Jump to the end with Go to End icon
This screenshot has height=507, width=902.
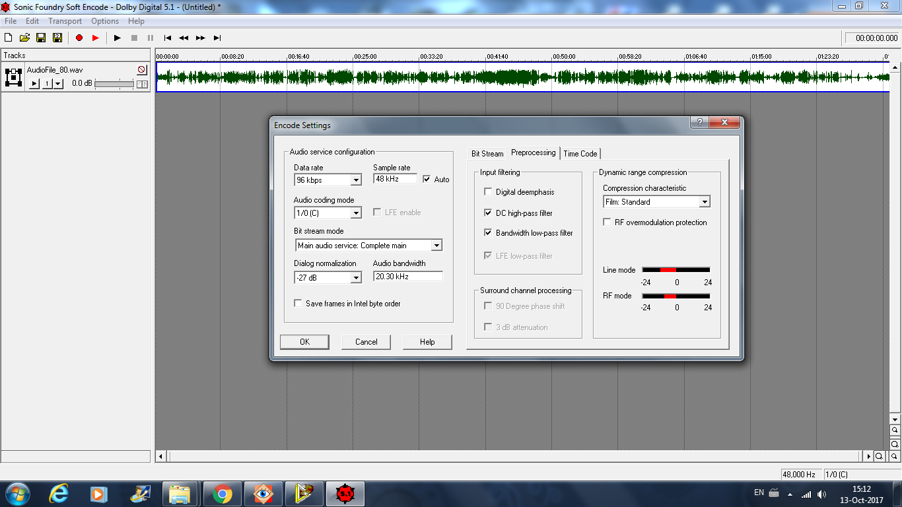(217, 38)
